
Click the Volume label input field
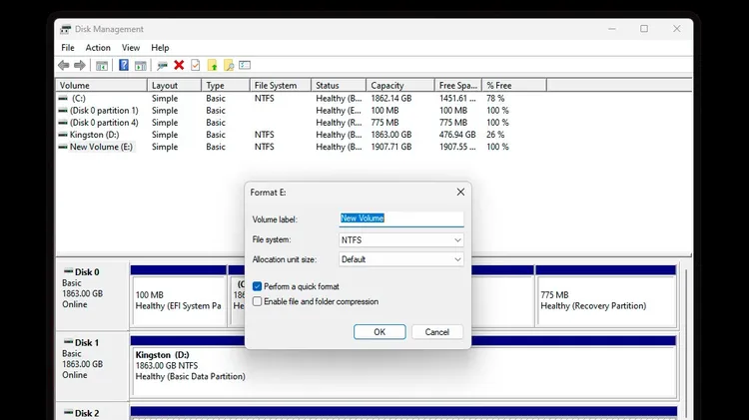tap(400, 219)
